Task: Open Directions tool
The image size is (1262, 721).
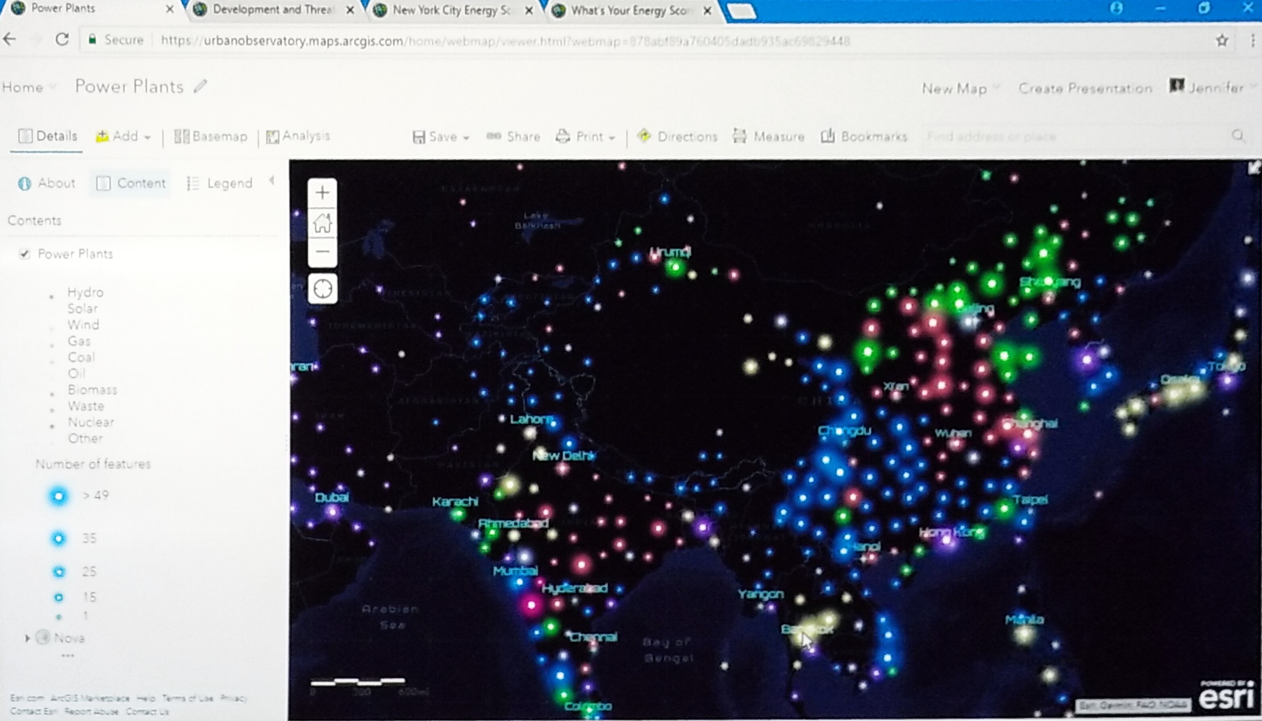Action: (677, 136)
